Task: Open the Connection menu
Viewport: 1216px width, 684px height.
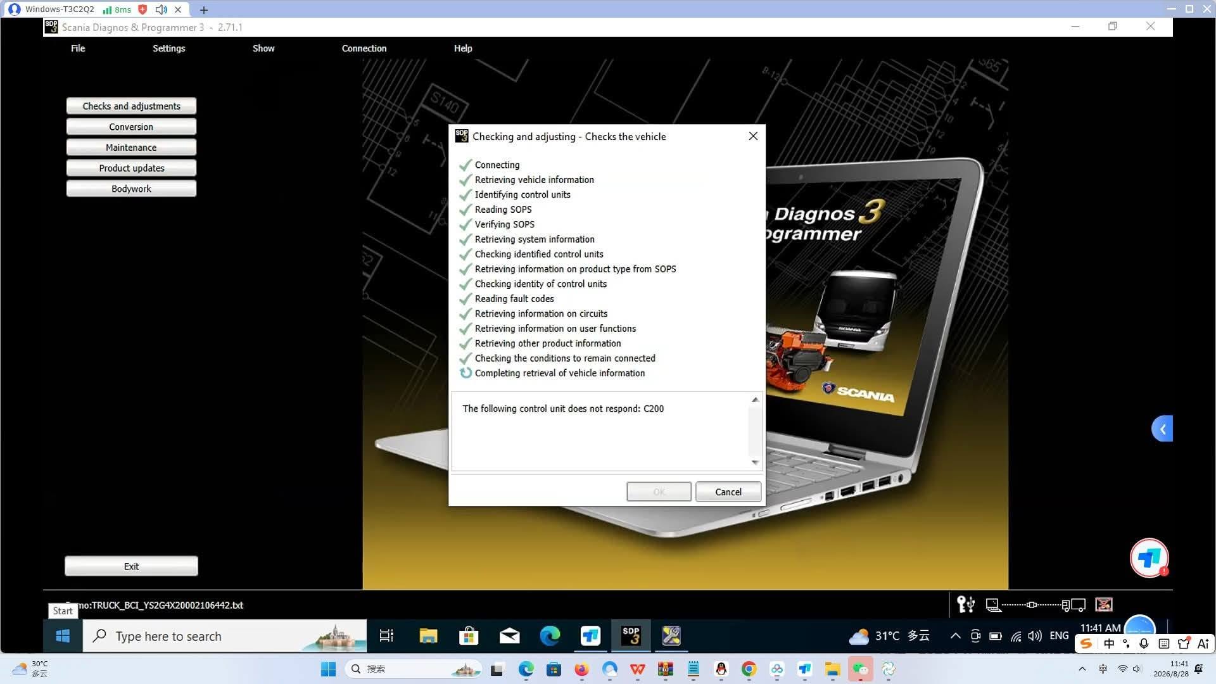Action: coord(364,48)
